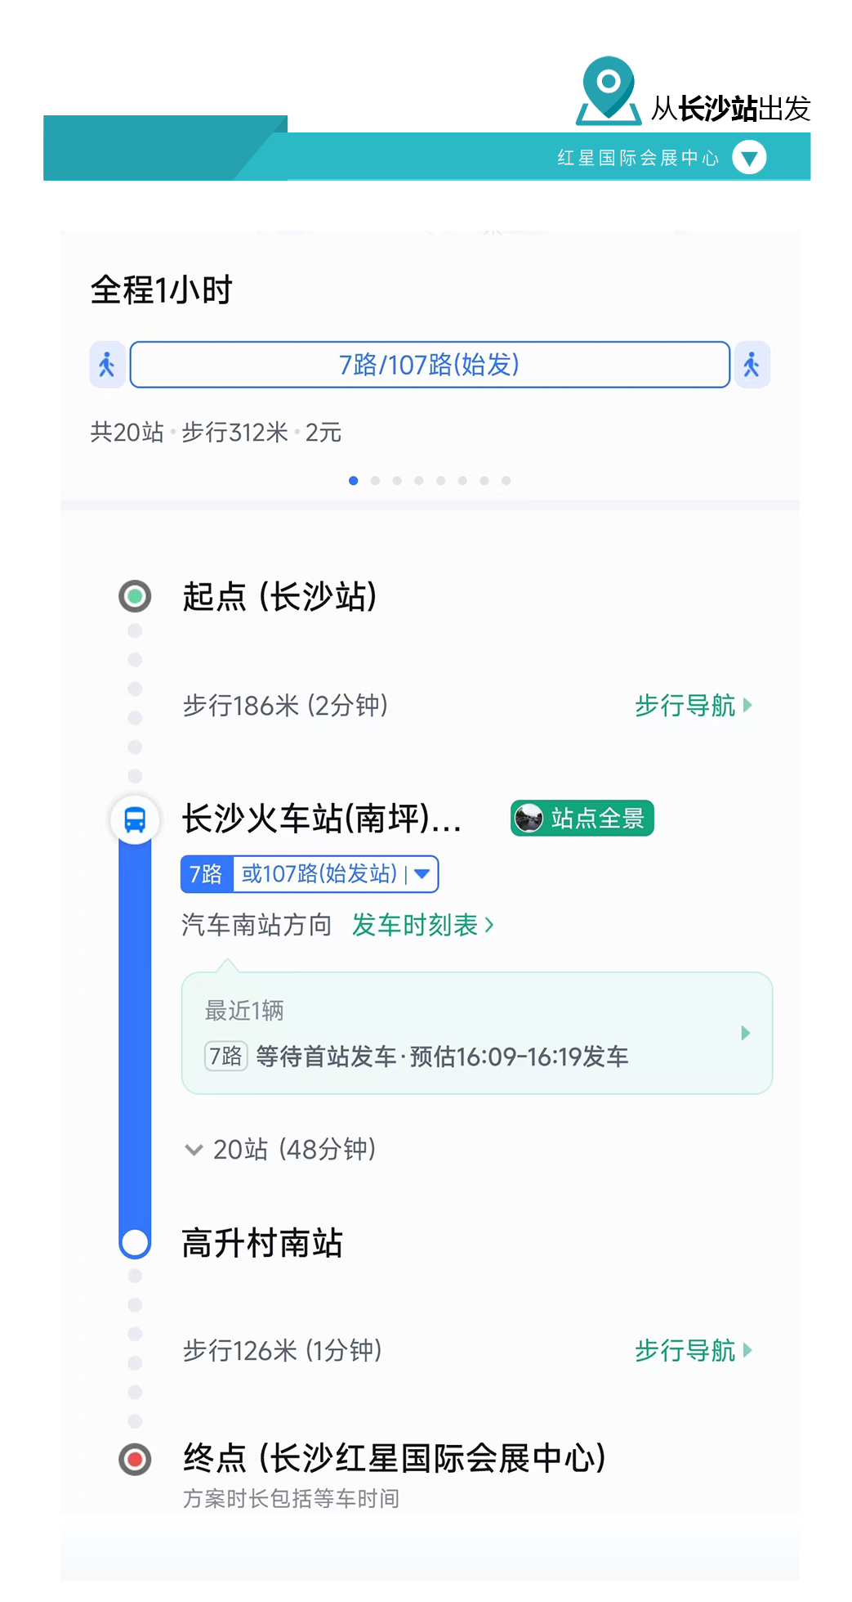Tap the left walking figure icon
The height and width of the screenshot is (1602, 852).
[107, 365]
